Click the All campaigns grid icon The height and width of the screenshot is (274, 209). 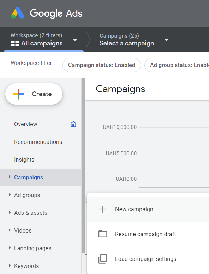click(x=15, y=43)
